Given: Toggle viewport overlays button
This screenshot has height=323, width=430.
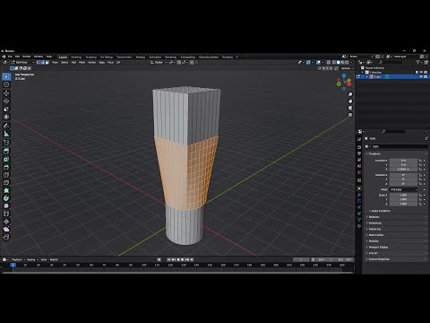Looking at the screenshot, I should pyautogui.click(x=318, y=62).
